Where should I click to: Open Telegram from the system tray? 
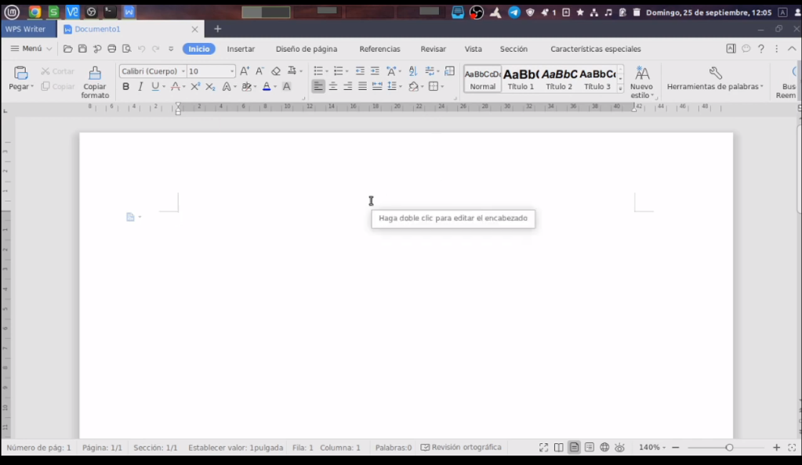click(514, 13)
